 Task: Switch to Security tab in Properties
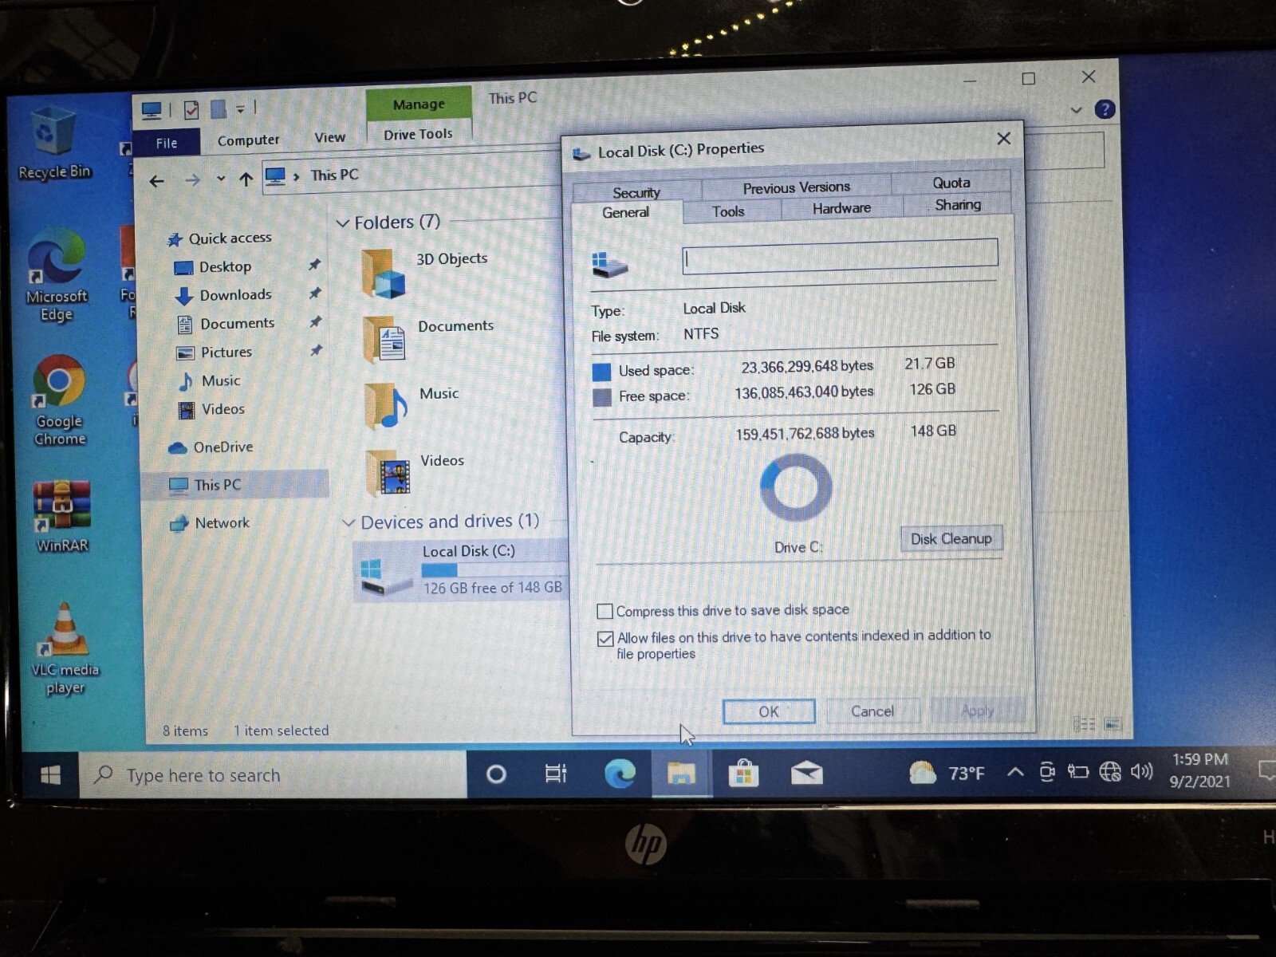coord(636,192)
